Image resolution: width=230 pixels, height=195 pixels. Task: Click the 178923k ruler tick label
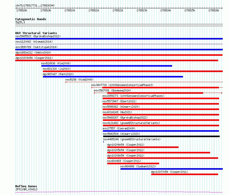142,10
